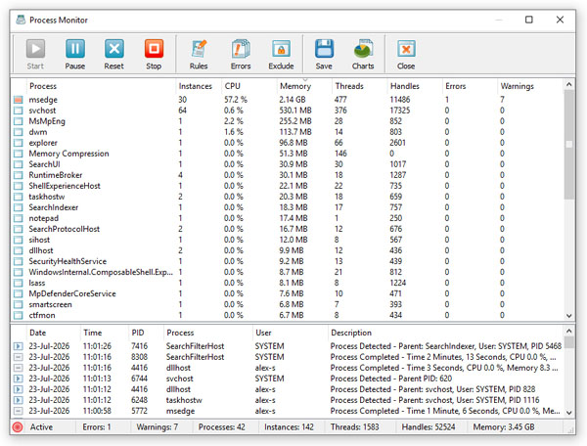Select the taskhostw process in the process list
Screen dimensions: 587x446
pos(46,197)
